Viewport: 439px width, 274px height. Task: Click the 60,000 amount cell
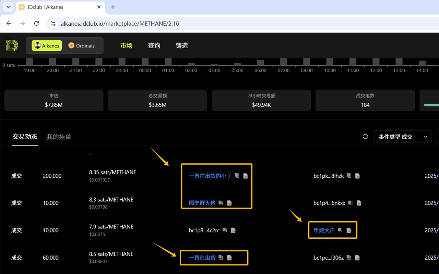(51, 258)
